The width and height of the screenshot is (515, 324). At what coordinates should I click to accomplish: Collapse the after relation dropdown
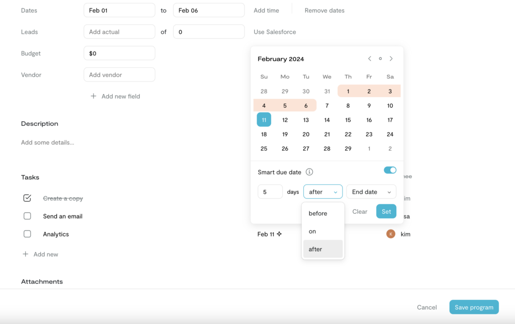[x=323, y=192]
